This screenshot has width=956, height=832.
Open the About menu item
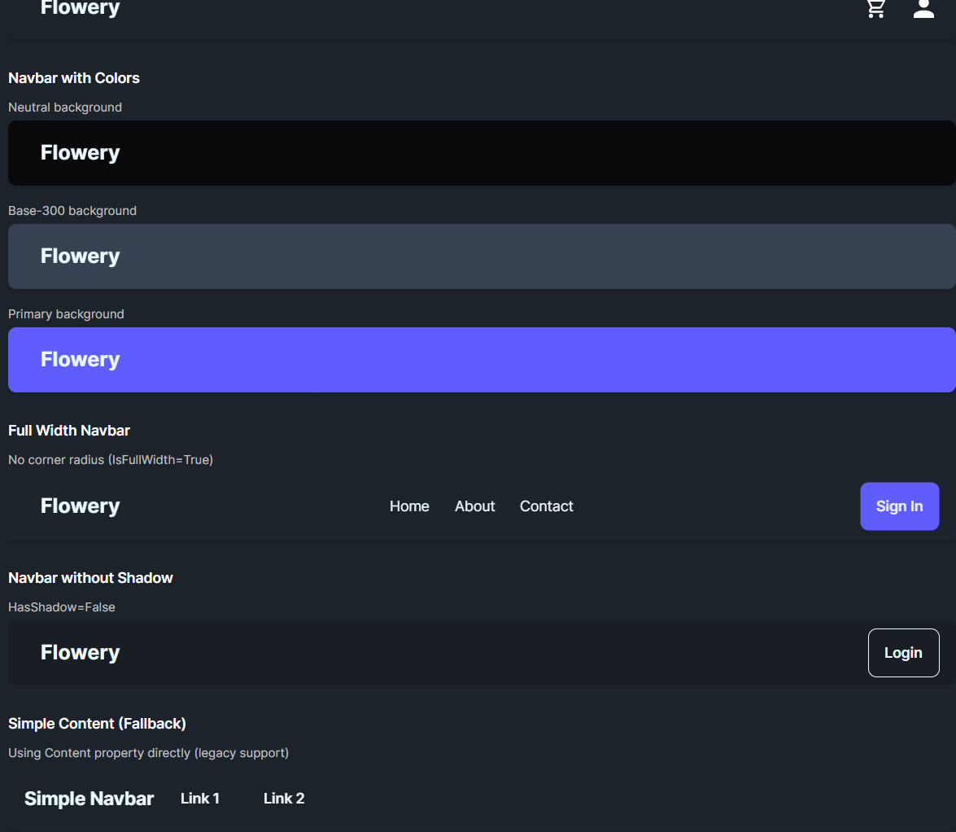474,506
